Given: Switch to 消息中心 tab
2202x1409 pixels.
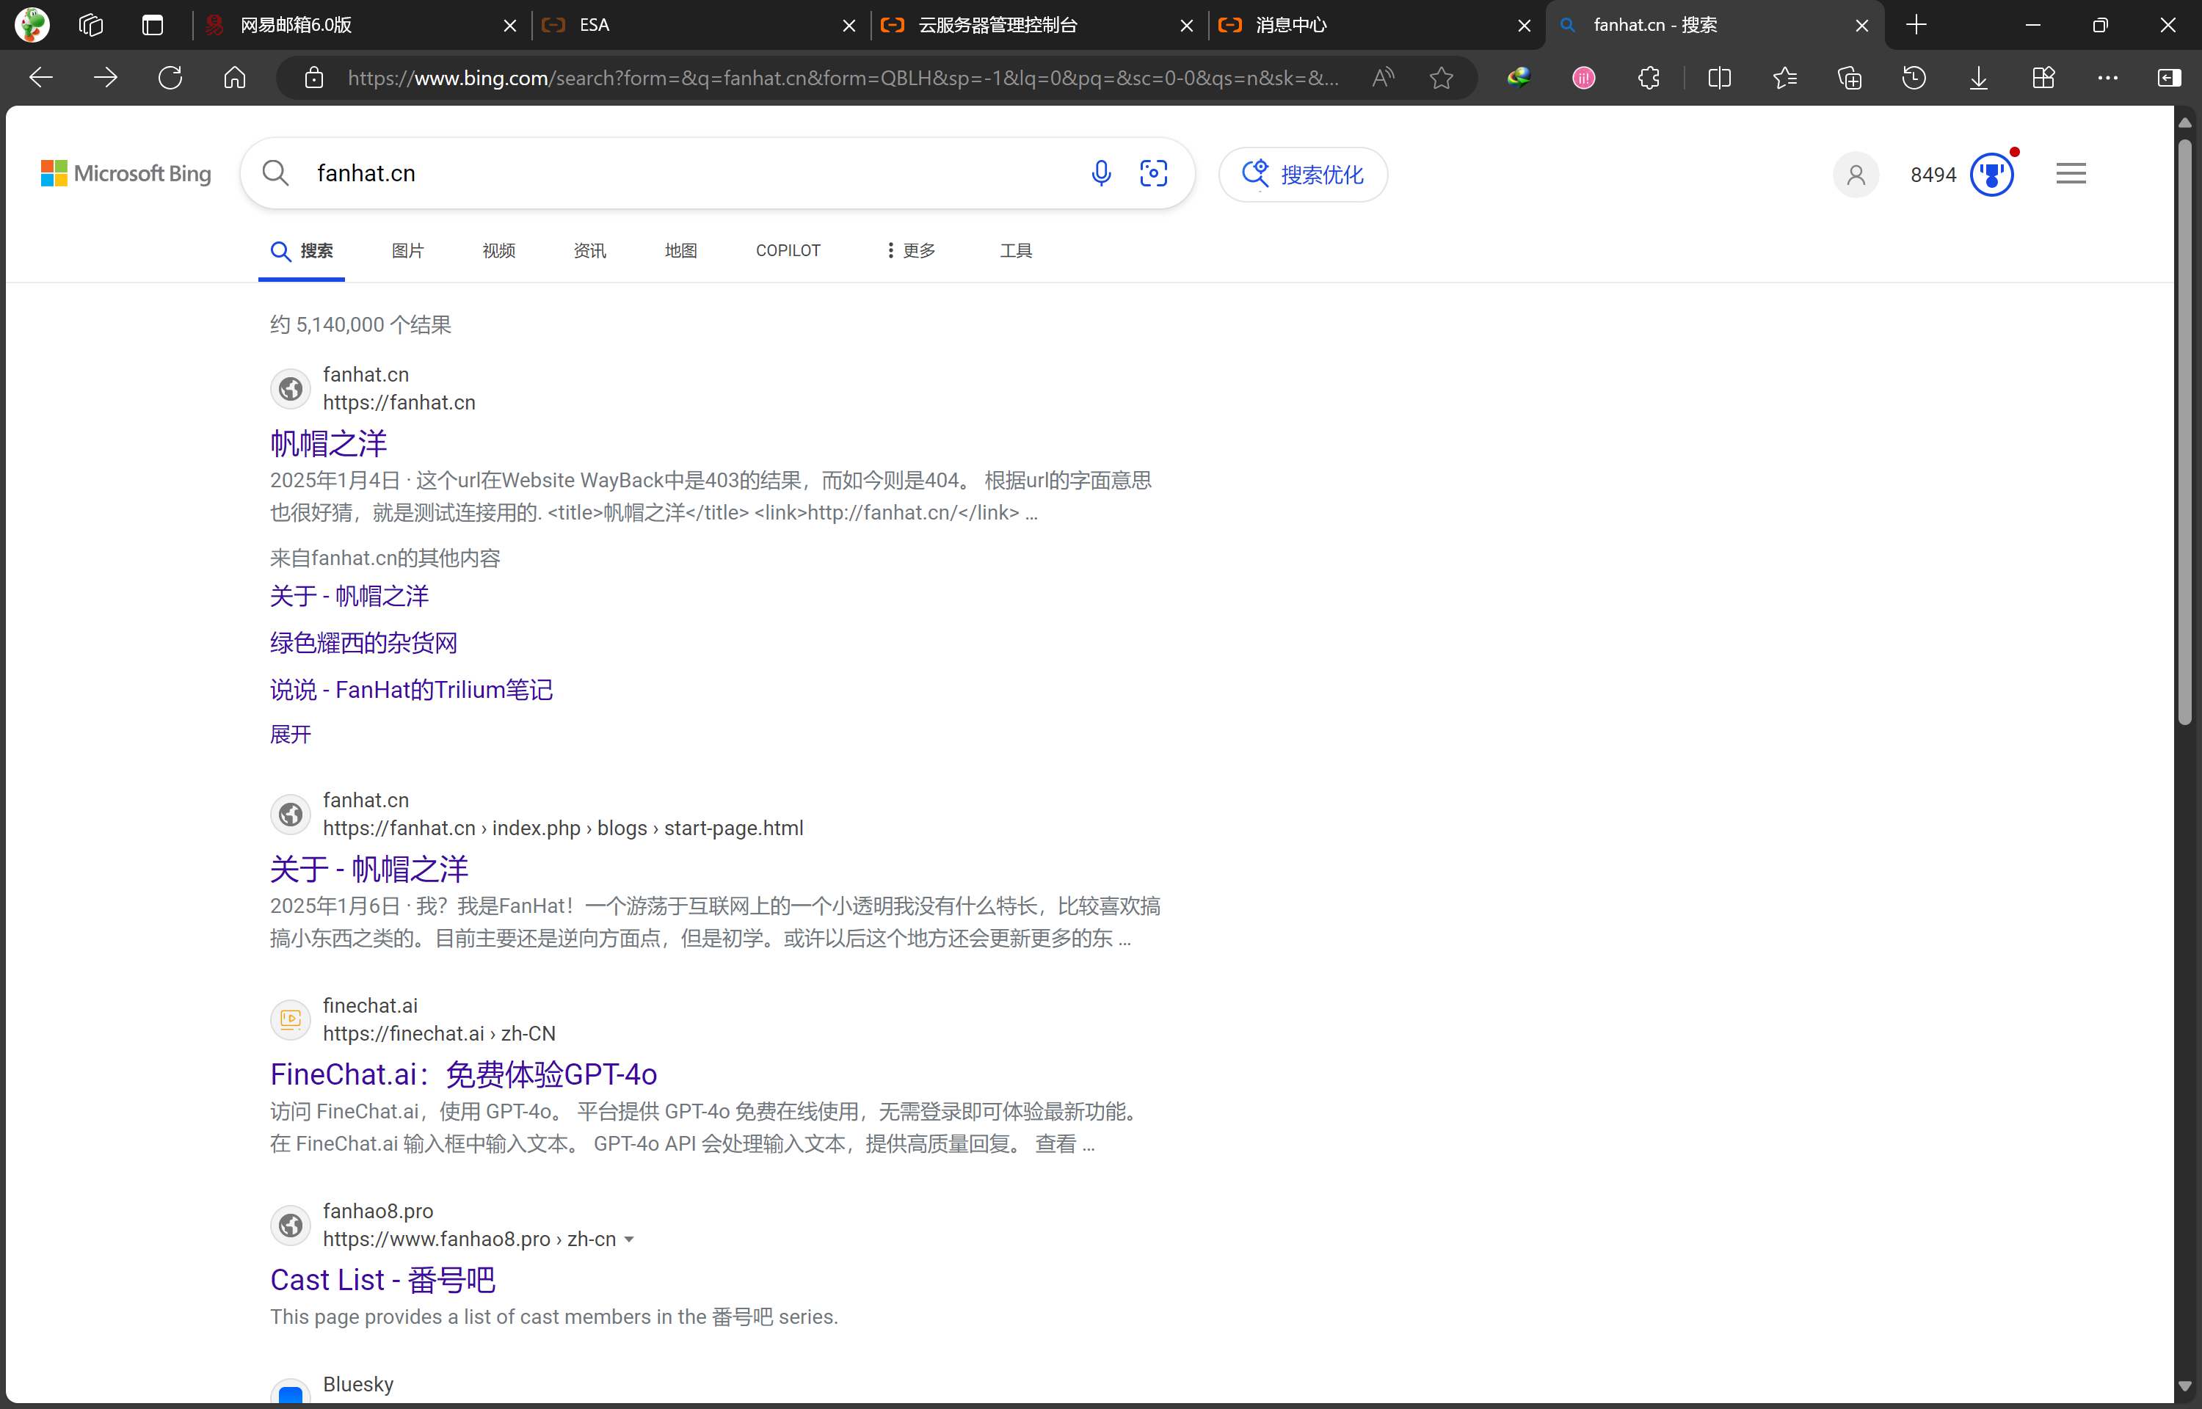Looking at the screenshot, I should (x=1377, y=25).
